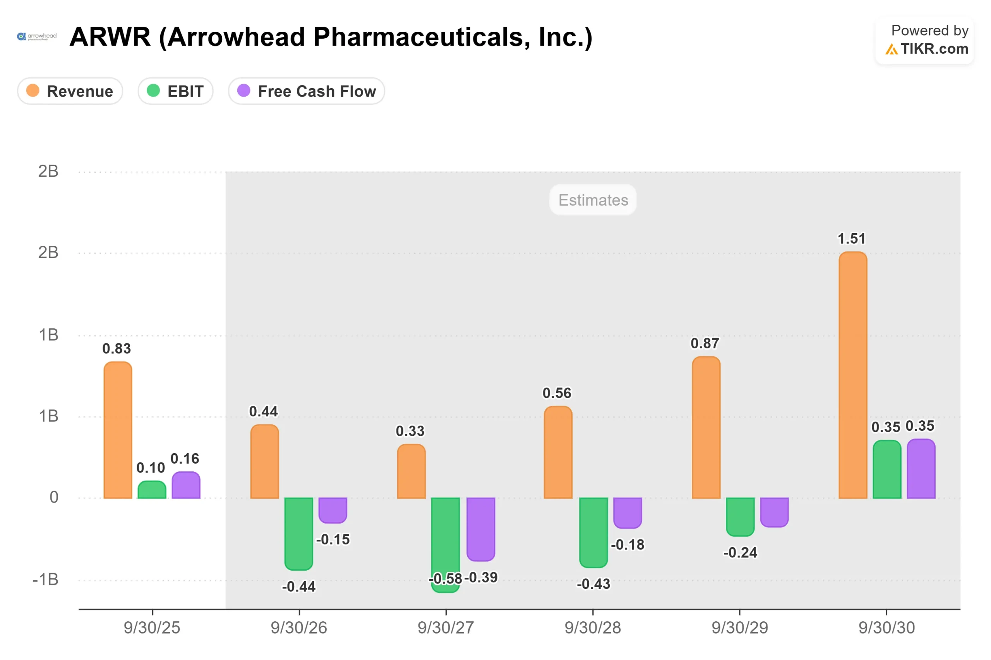This screenshot has width=991, height=660.
Task: Click the TIKR.com orange logo icon
Action: [891, 49]
